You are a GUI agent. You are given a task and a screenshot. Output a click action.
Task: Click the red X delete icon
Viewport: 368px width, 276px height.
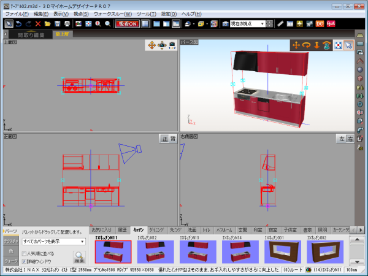[x=38, y=23]
